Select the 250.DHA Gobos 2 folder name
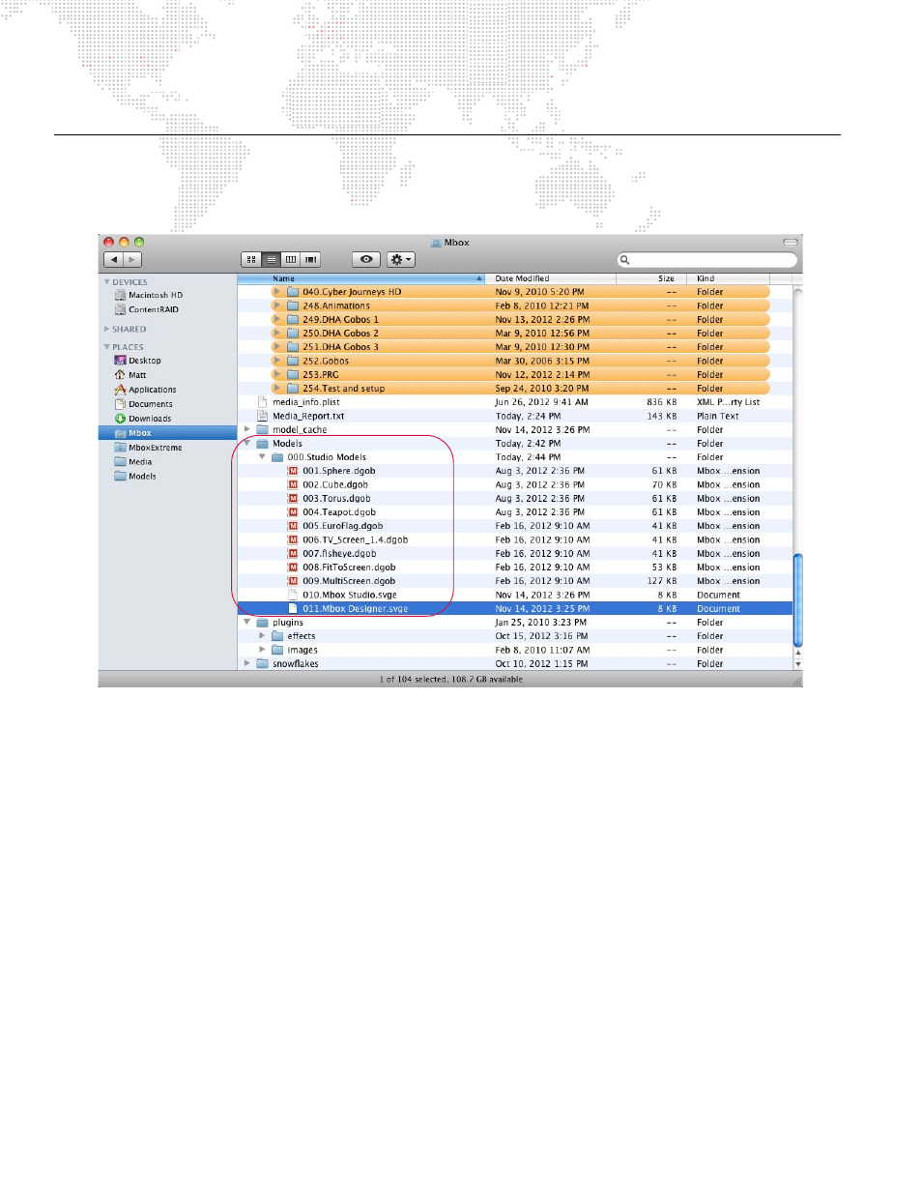 pos(340,334)
